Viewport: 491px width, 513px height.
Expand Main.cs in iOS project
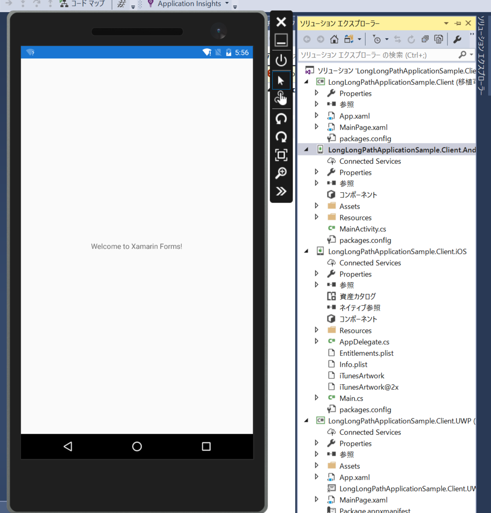pyautogui.click(x=316, y=398)
